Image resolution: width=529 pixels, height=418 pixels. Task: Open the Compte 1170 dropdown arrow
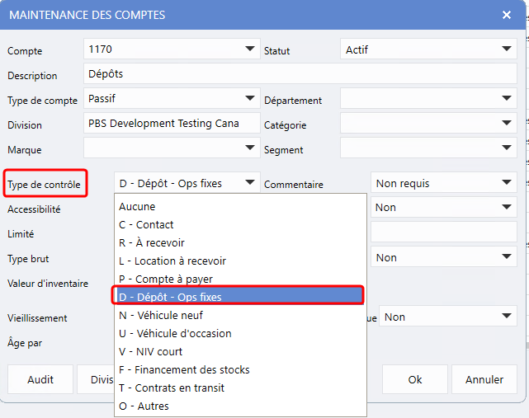[x=250, y=49]
